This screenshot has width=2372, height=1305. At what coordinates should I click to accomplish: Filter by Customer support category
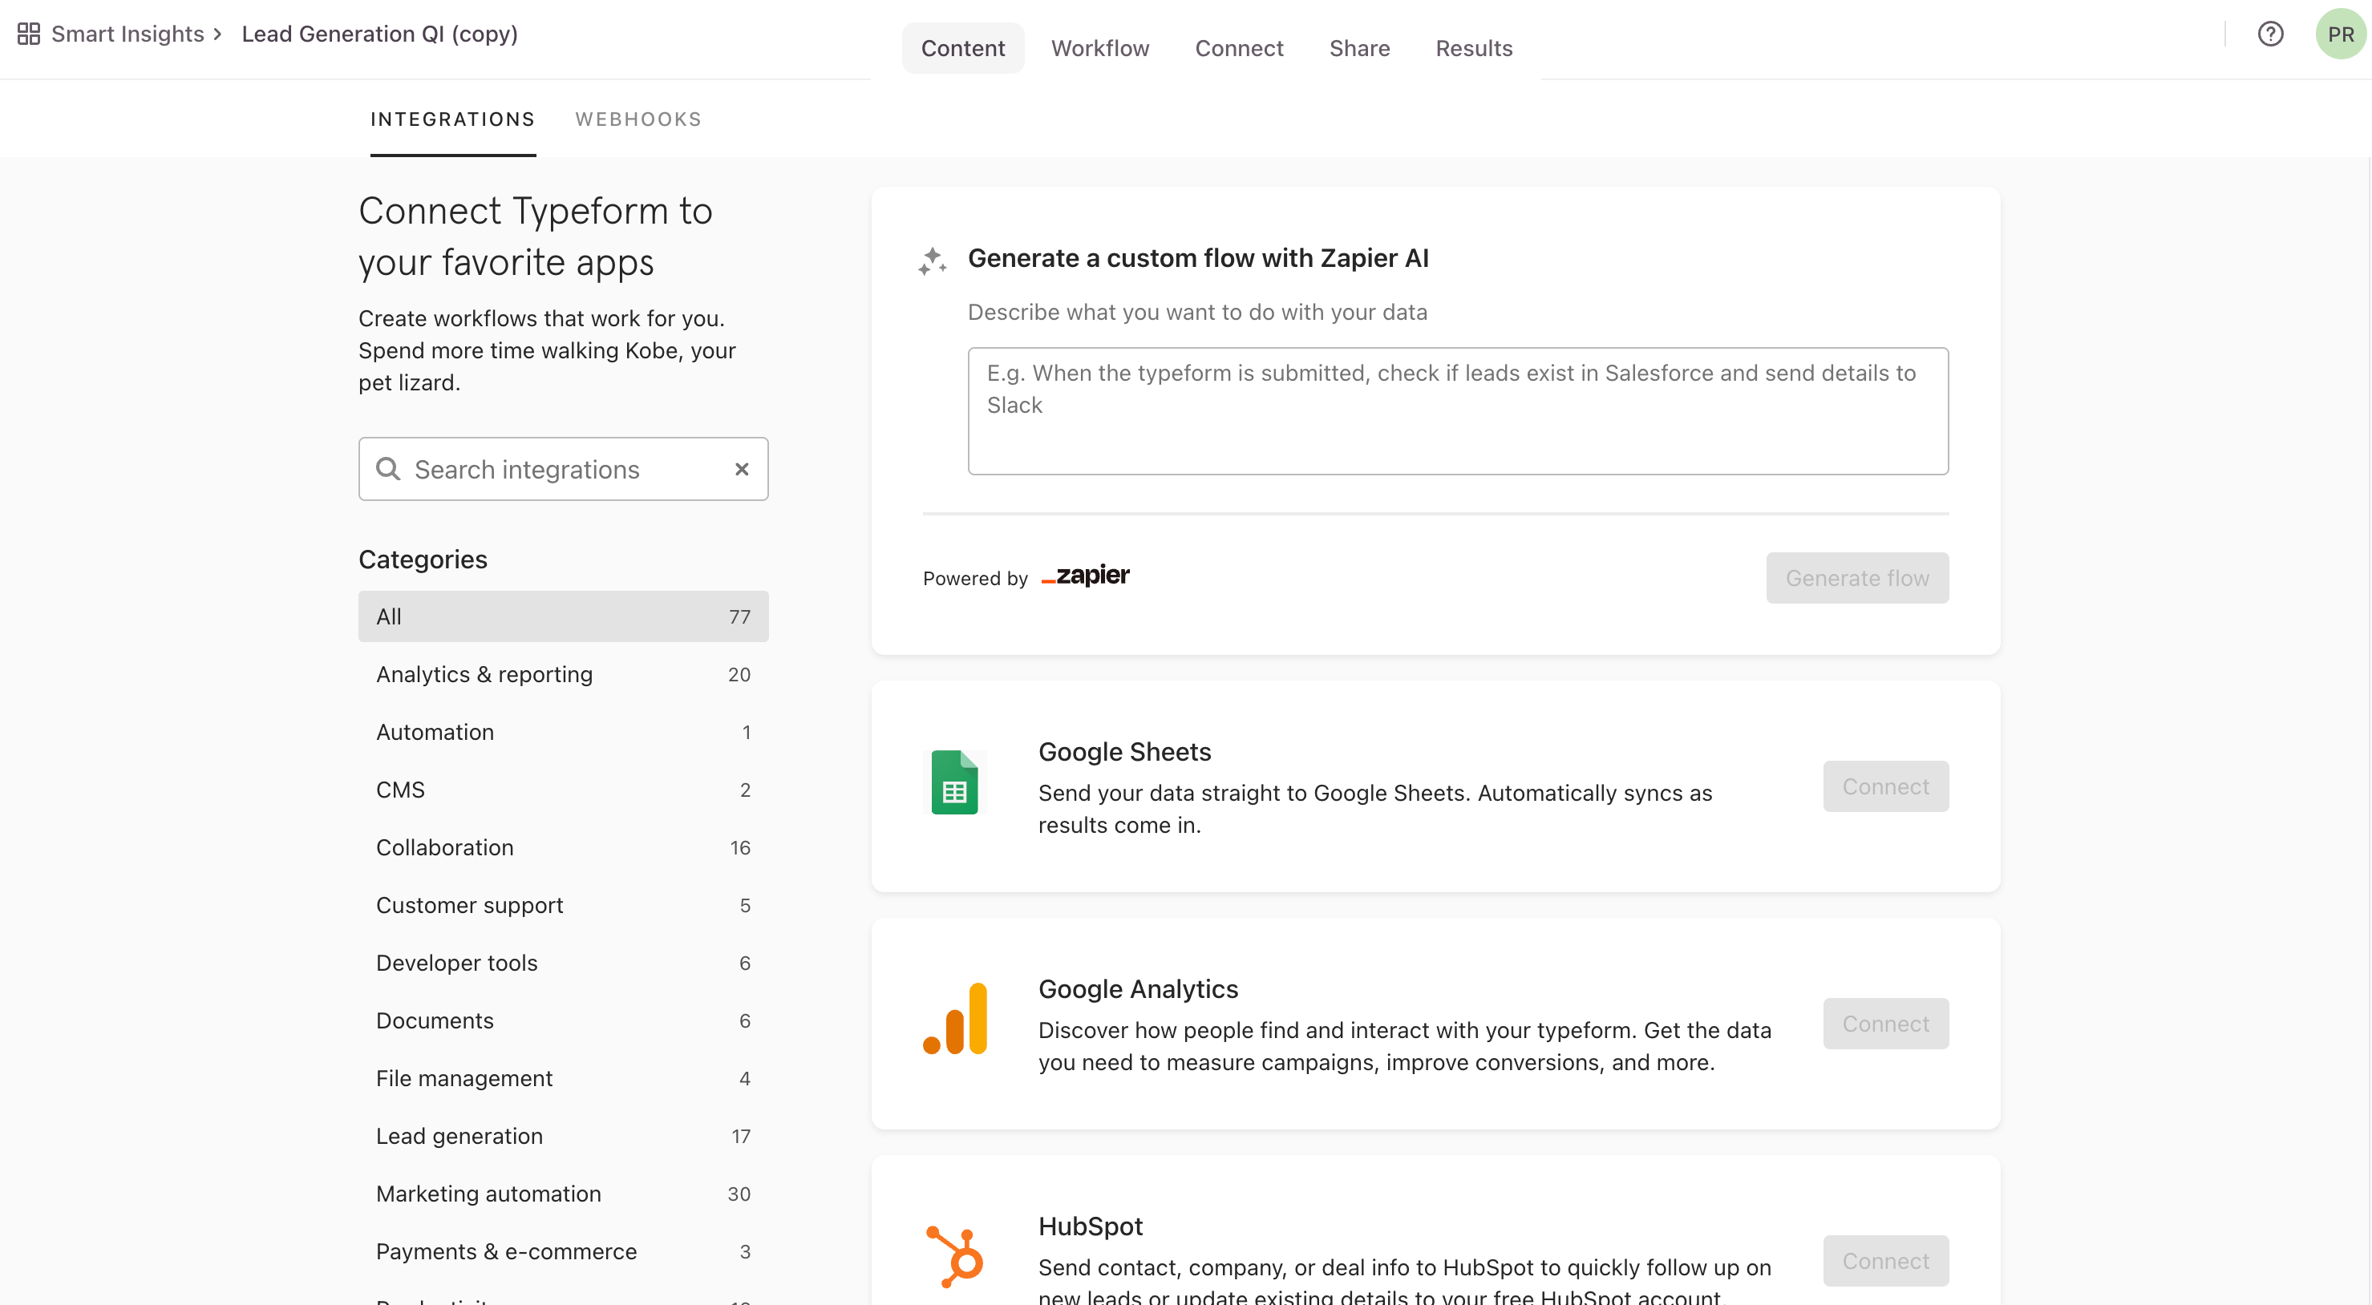click(563, 906)
